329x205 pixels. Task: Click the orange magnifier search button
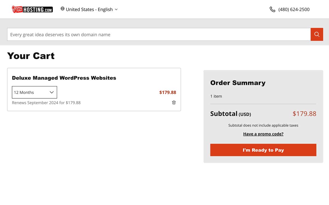pyautogui.click(x=317, y=34)
